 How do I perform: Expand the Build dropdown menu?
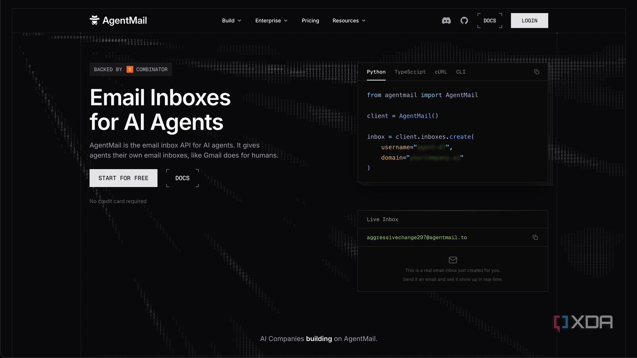click(x=232, y=20)
